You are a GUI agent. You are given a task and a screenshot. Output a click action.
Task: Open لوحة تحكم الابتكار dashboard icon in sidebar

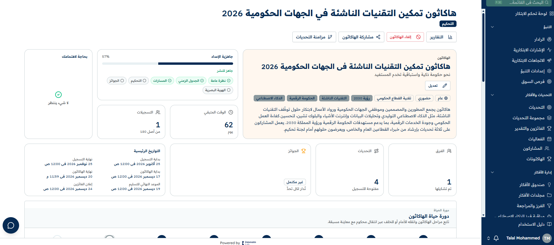pos(551,13)
